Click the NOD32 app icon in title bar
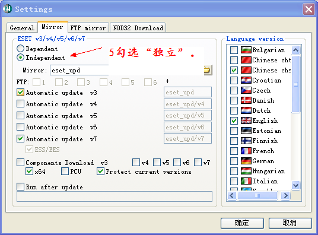The image size is (318, 235). coord(8,9)
